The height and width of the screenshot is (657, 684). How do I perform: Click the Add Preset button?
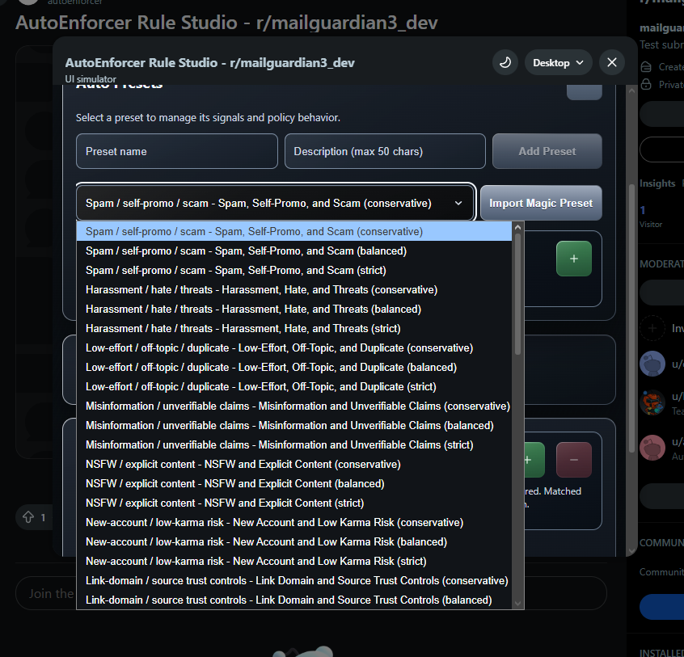point(547,151)
